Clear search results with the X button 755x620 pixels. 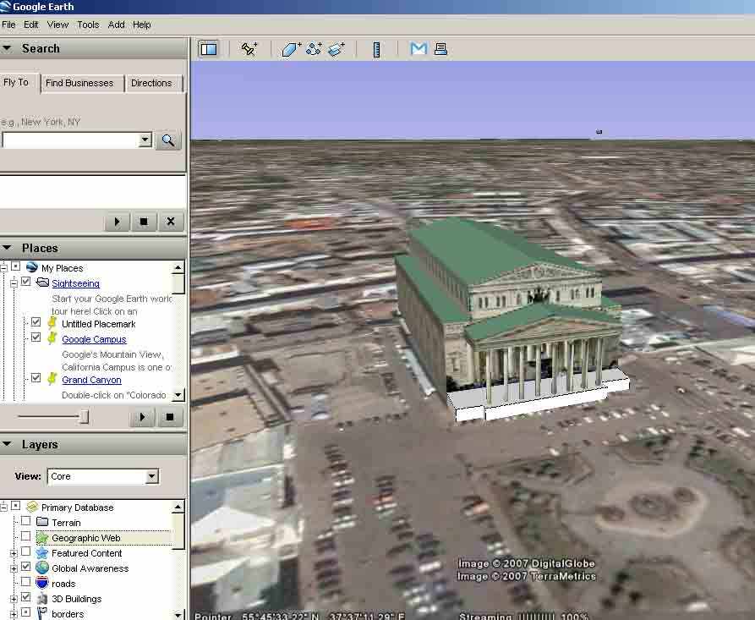[171, 222]
